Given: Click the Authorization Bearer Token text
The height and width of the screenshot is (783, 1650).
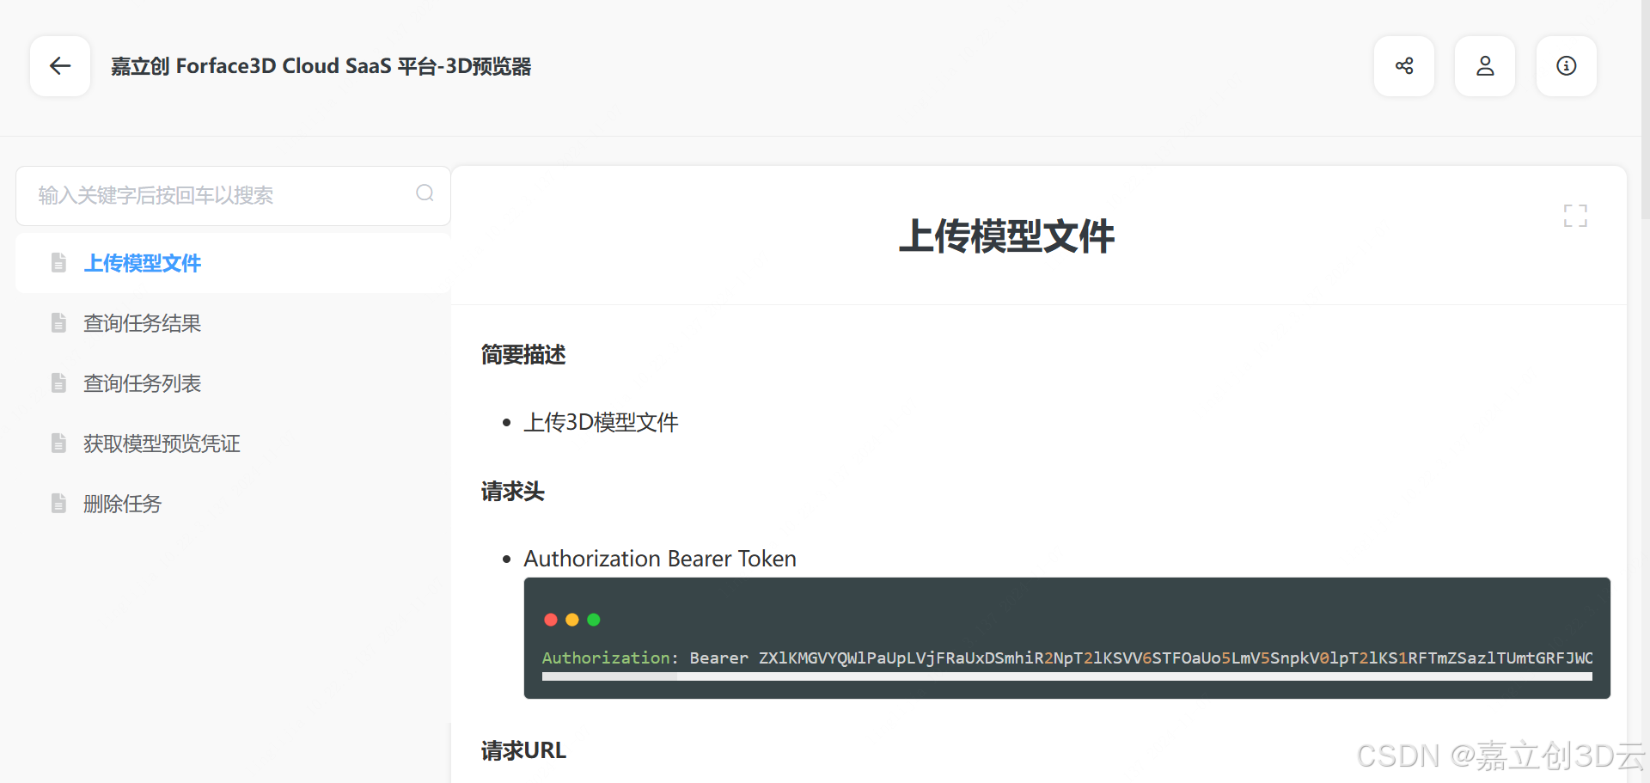Looking at the screenshot, I should coord(660,559).
